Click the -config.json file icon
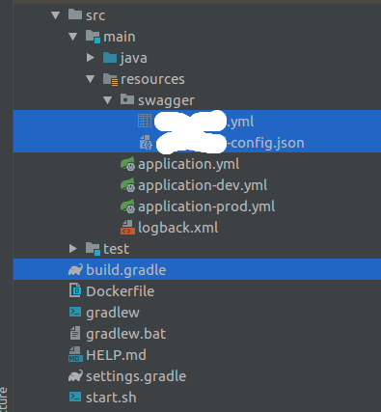 [x=146, y=143]
